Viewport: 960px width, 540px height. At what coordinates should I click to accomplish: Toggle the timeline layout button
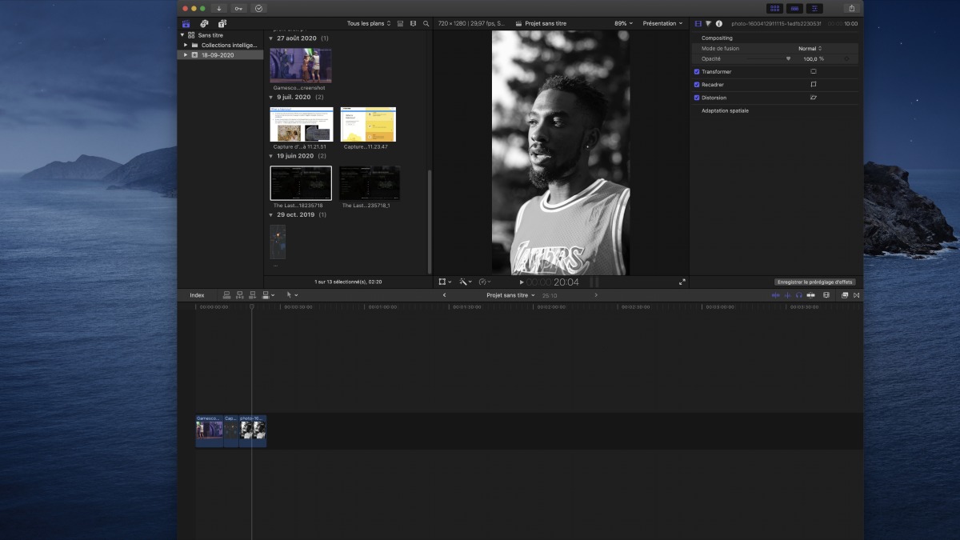coord(794,8)
